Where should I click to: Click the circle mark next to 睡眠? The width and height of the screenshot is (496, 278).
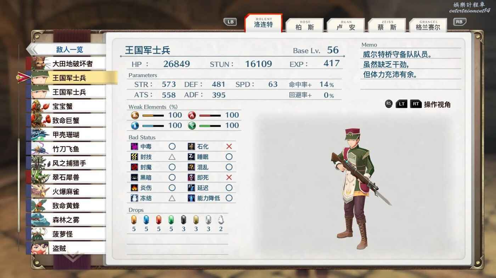pyautogui.click(x=229, y=157)
